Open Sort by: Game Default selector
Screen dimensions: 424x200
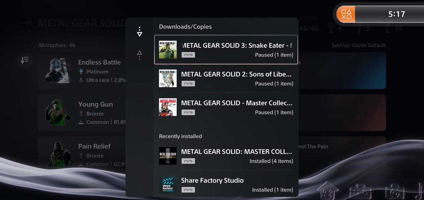tap(359, 45)
